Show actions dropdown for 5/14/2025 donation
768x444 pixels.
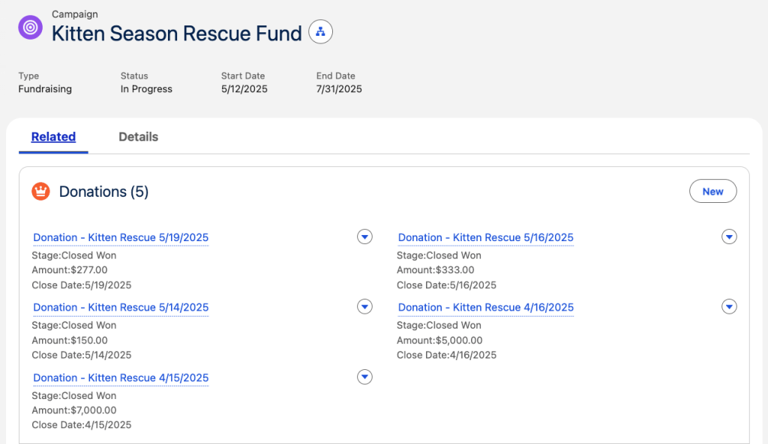364,306
